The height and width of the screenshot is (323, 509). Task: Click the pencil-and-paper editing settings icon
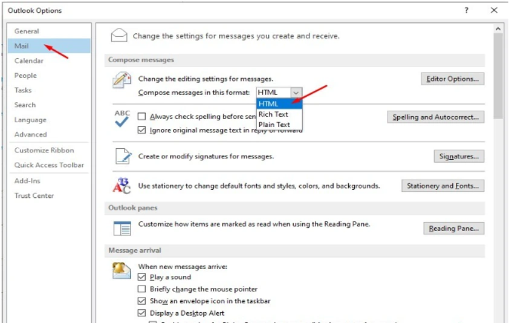tap(122, 80)
